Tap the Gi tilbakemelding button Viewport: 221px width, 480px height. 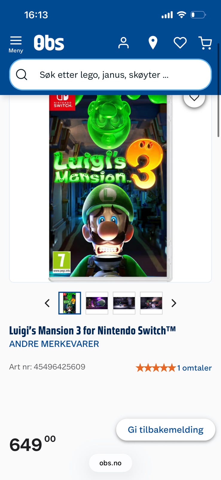[x=166, y=430]
